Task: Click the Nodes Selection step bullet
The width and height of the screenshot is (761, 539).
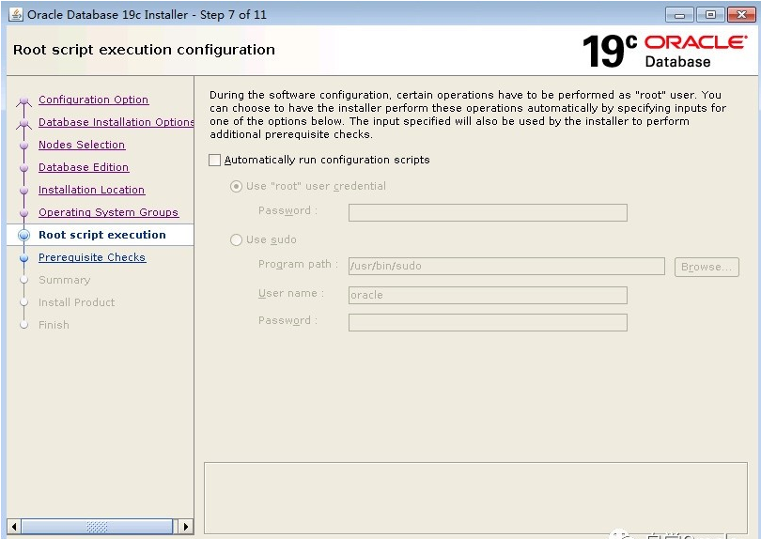Action: click(23, 145)
